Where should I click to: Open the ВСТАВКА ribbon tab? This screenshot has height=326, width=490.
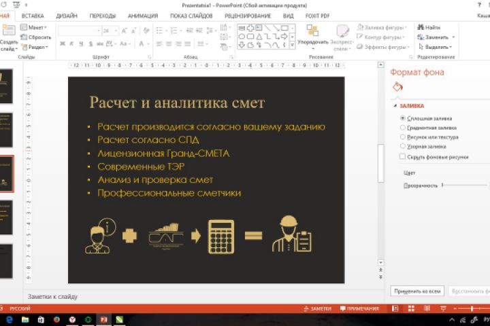(x=33, y=16)
